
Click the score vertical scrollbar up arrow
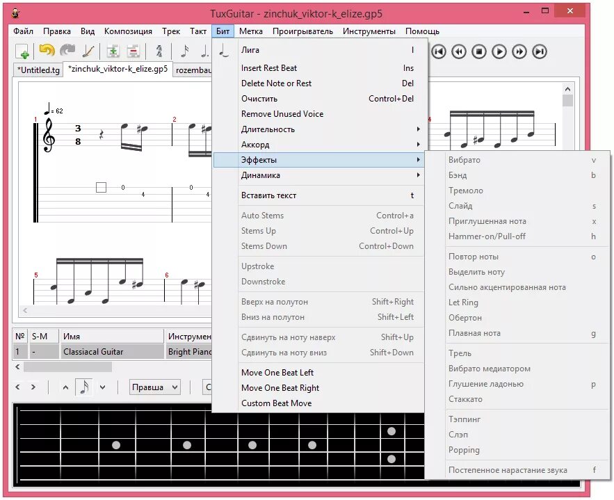click(568, 89)
